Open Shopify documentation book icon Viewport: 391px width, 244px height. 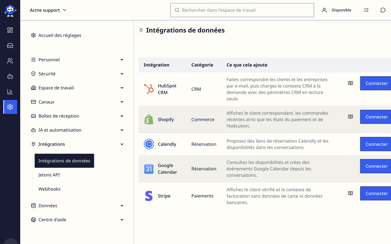(351, 117)
